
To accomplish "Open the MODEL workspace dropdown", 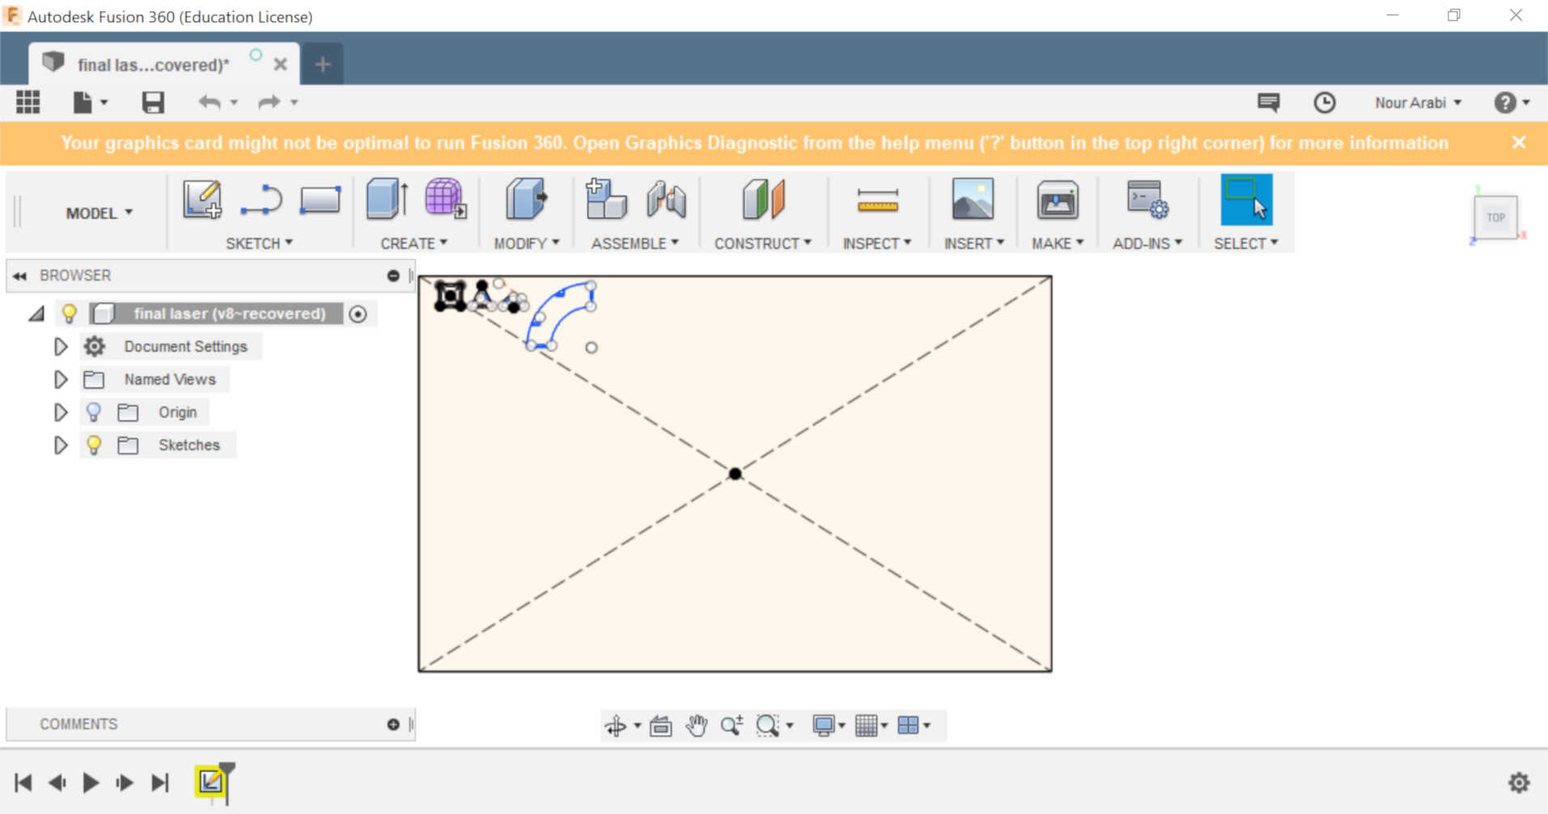I will click(99, 213).
